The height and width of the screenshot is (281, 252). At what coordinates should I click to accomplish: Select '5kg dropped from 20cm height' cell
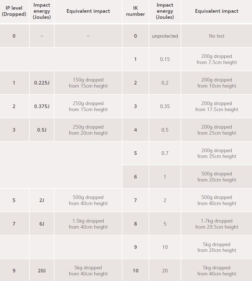coord(217,247)
